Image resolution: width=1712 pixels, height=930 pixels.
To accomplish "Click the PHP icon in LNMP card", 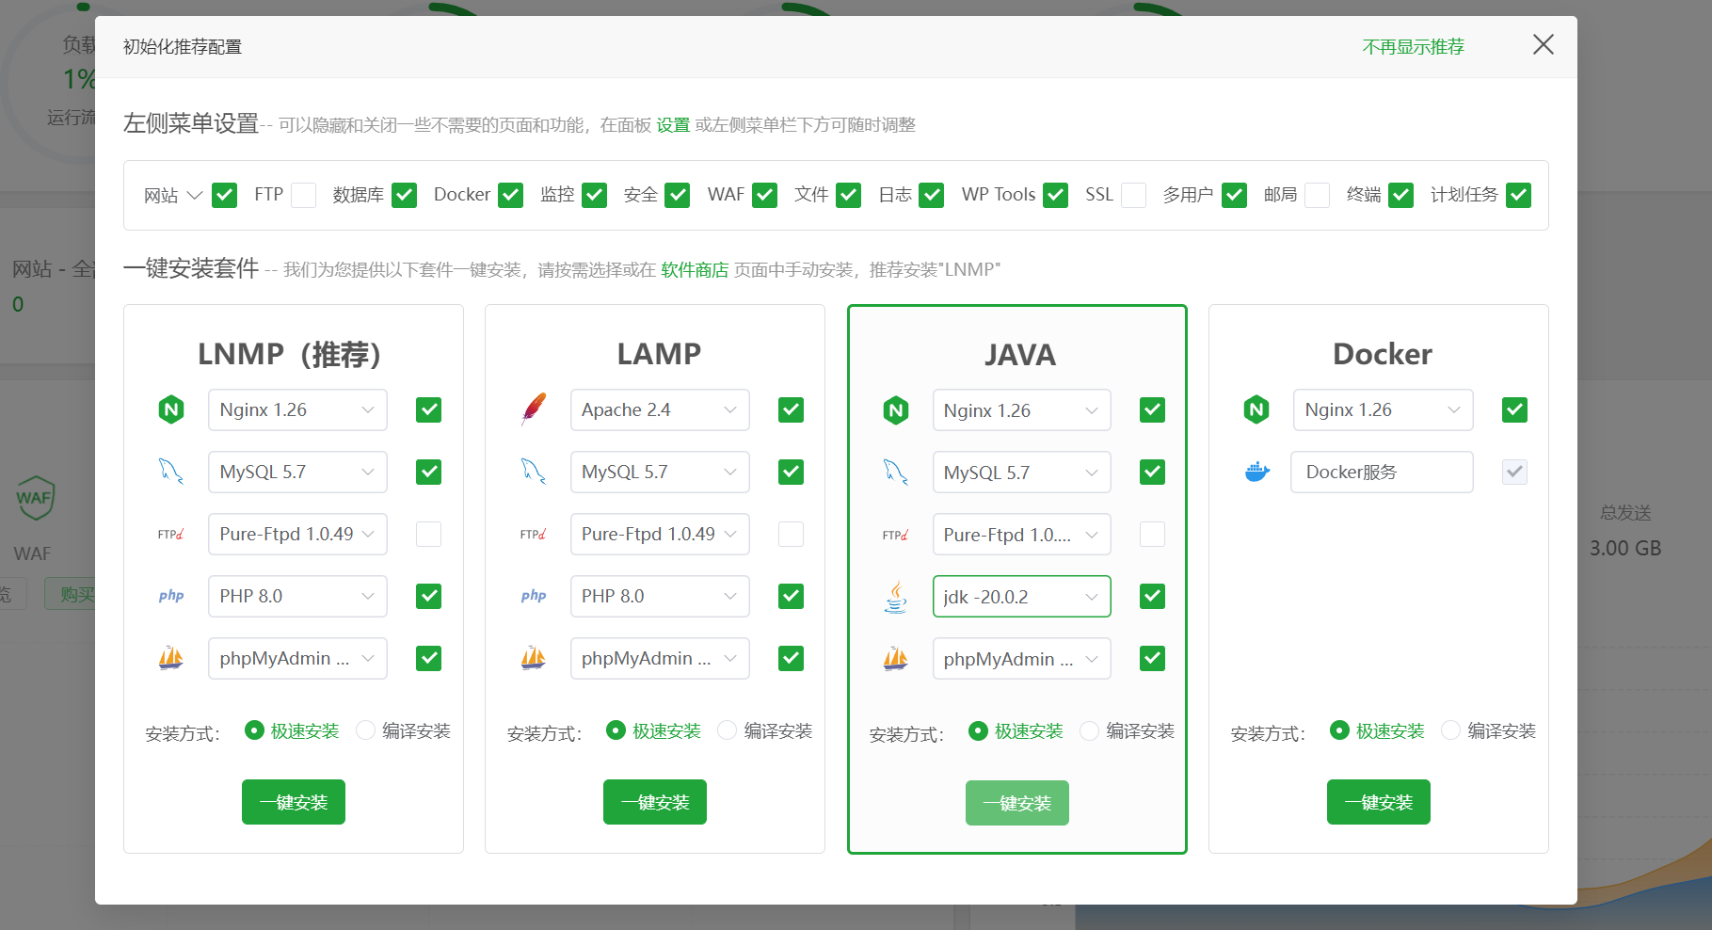I will [171, 596].
